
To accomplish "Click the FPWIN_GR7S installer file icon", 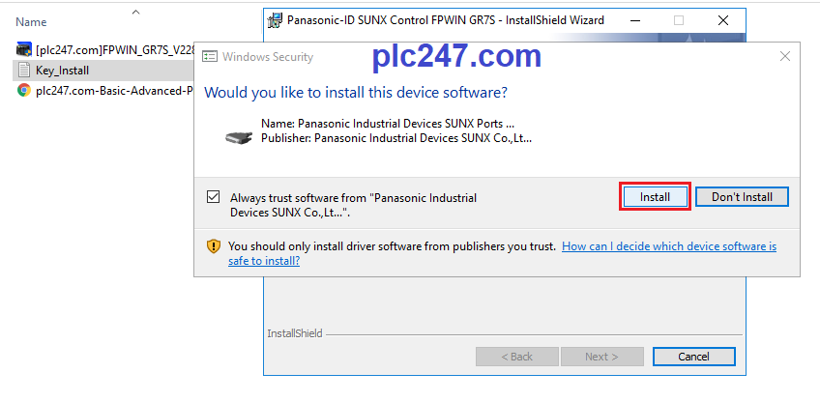I will tap(24, 49).
